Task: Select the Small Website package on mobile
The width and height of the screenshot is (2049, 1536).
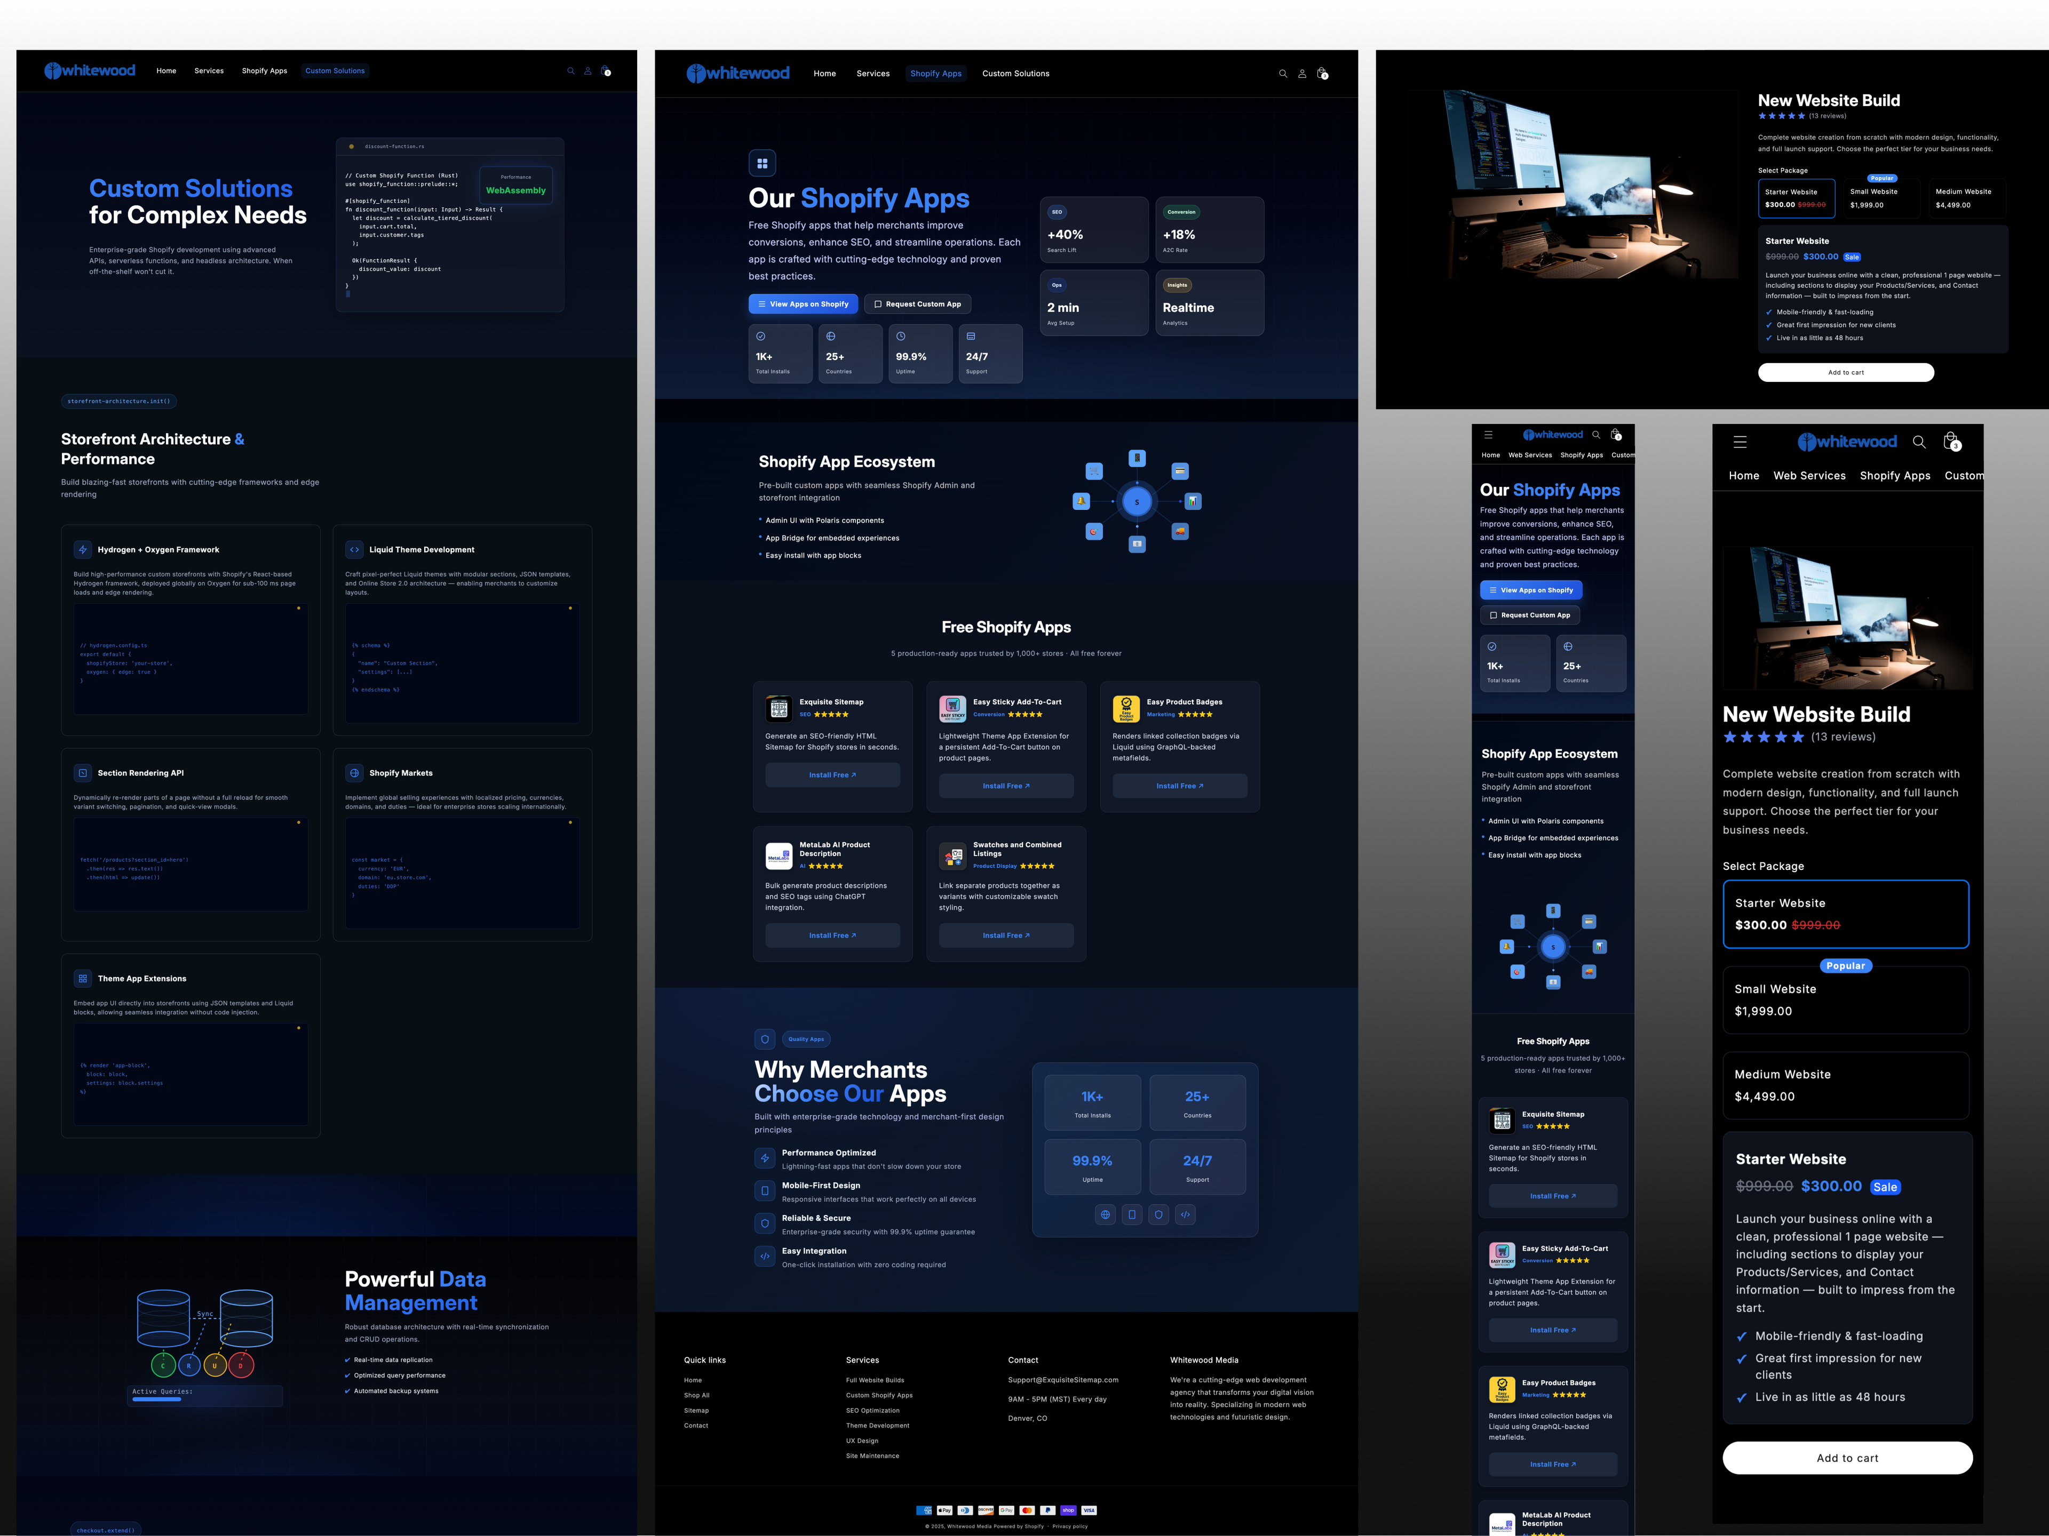Action: (1845, 1000)
